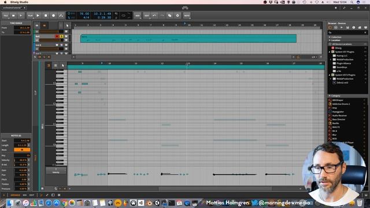Viewport: 370px width, 208px height.
Task: Open the EDIT menu in the toolbar
Action: point(146,16)
